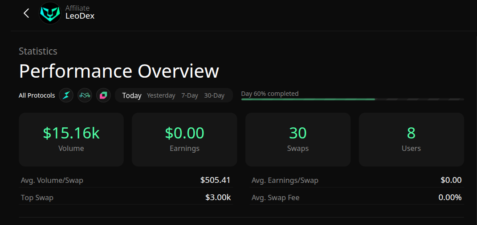Screen dimensions: 477x225
Task: Go back using the left arrow
Action: (26, 13)
